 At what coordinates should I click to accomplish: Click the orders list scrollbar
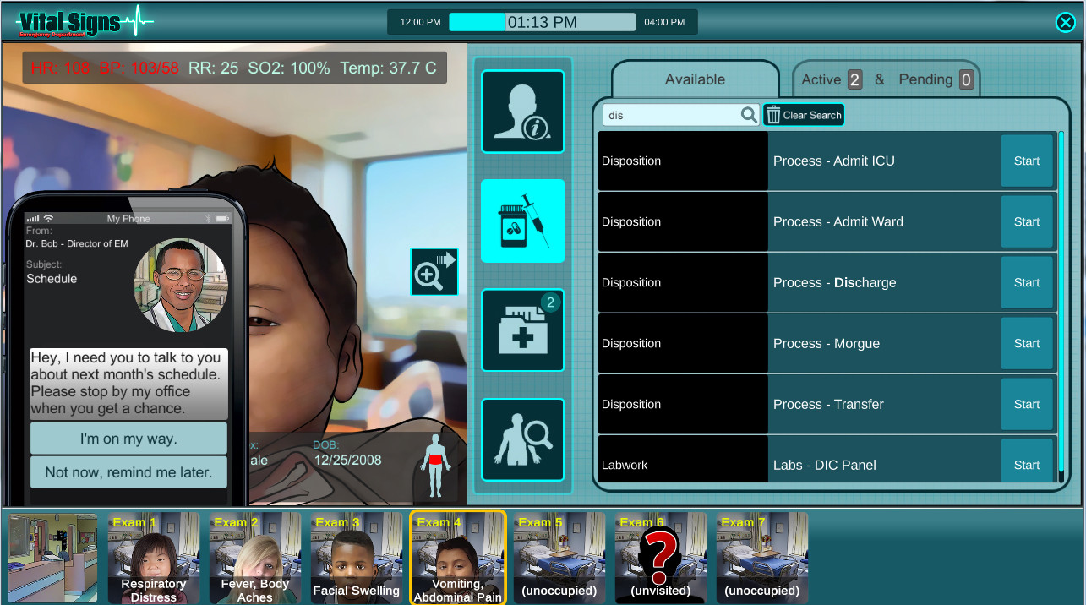pos(1061,306)
